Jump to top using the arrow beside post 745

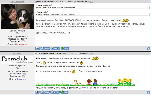[149, 92]
